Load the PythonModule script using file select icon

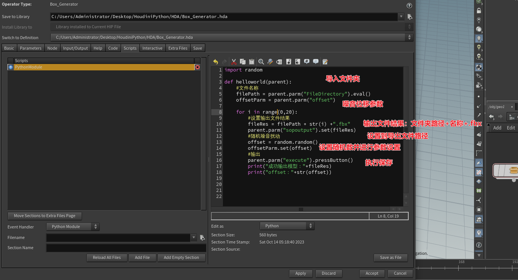coord(202,237)
